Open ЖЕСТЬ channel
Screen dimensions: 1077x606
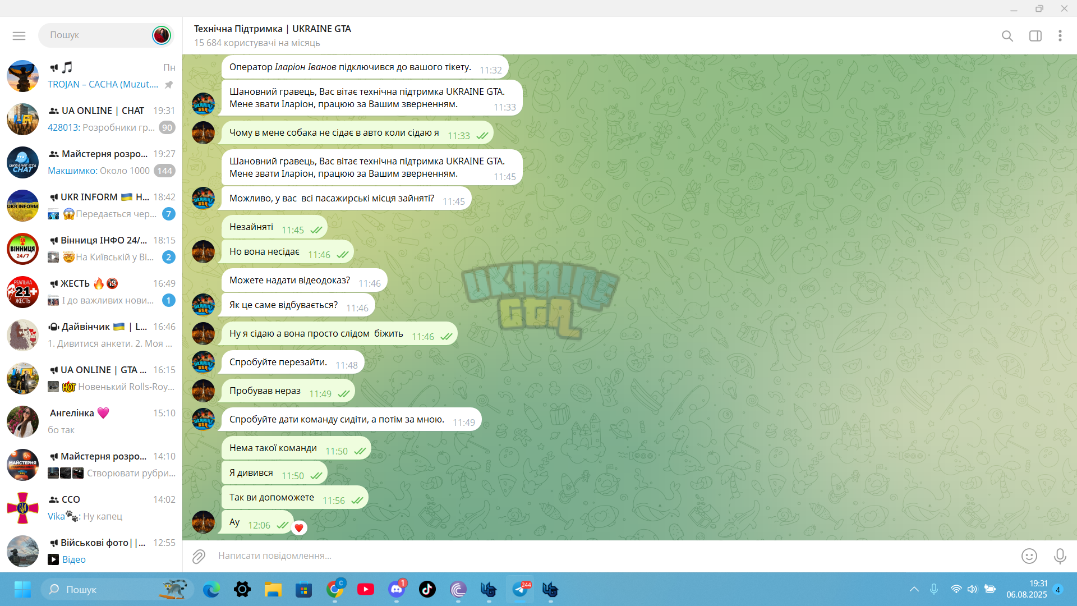[91, 292]
